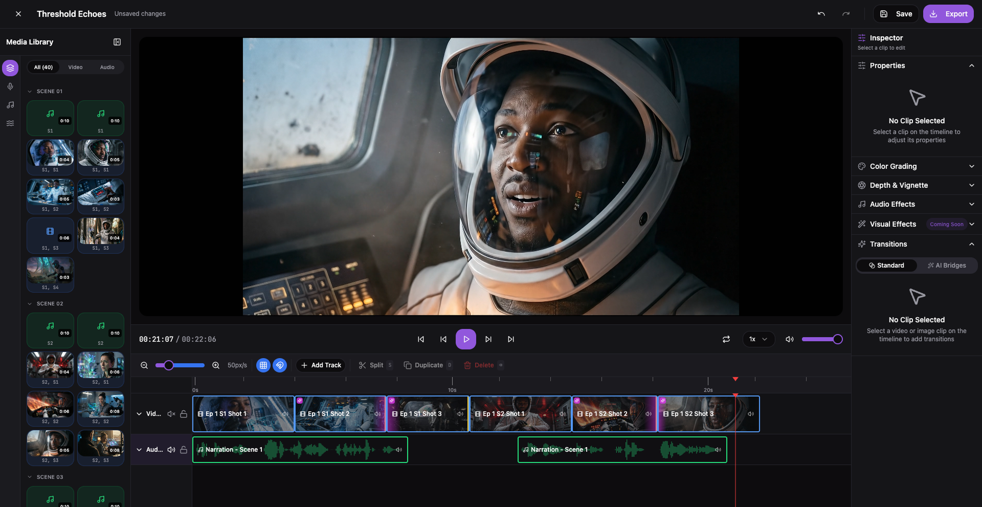Toggle grid snapping on the timeline
Image resolution: width=982 pixels, height=507 pixels.
263,365
